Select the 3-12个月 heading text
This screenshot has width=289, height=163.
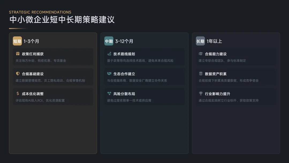(124, 41)
